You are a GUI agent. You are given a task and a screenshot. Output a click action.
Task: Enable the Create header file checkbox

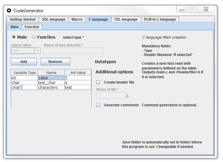pos(98,82)
